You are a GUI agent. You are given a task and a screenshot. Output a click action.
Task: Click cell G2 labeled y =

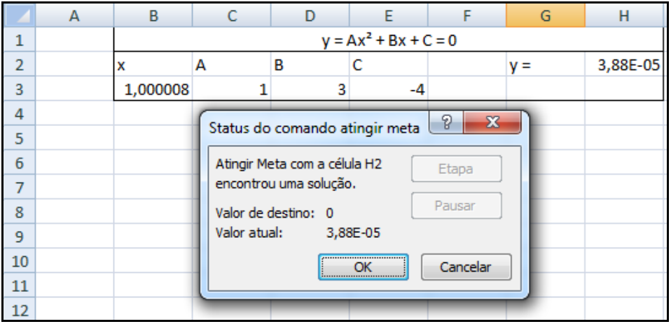546,65
